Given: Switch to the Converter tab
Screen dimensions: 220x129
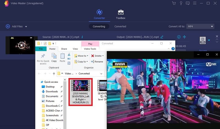Looking at the screenshot, I should (x=99, y=14).
